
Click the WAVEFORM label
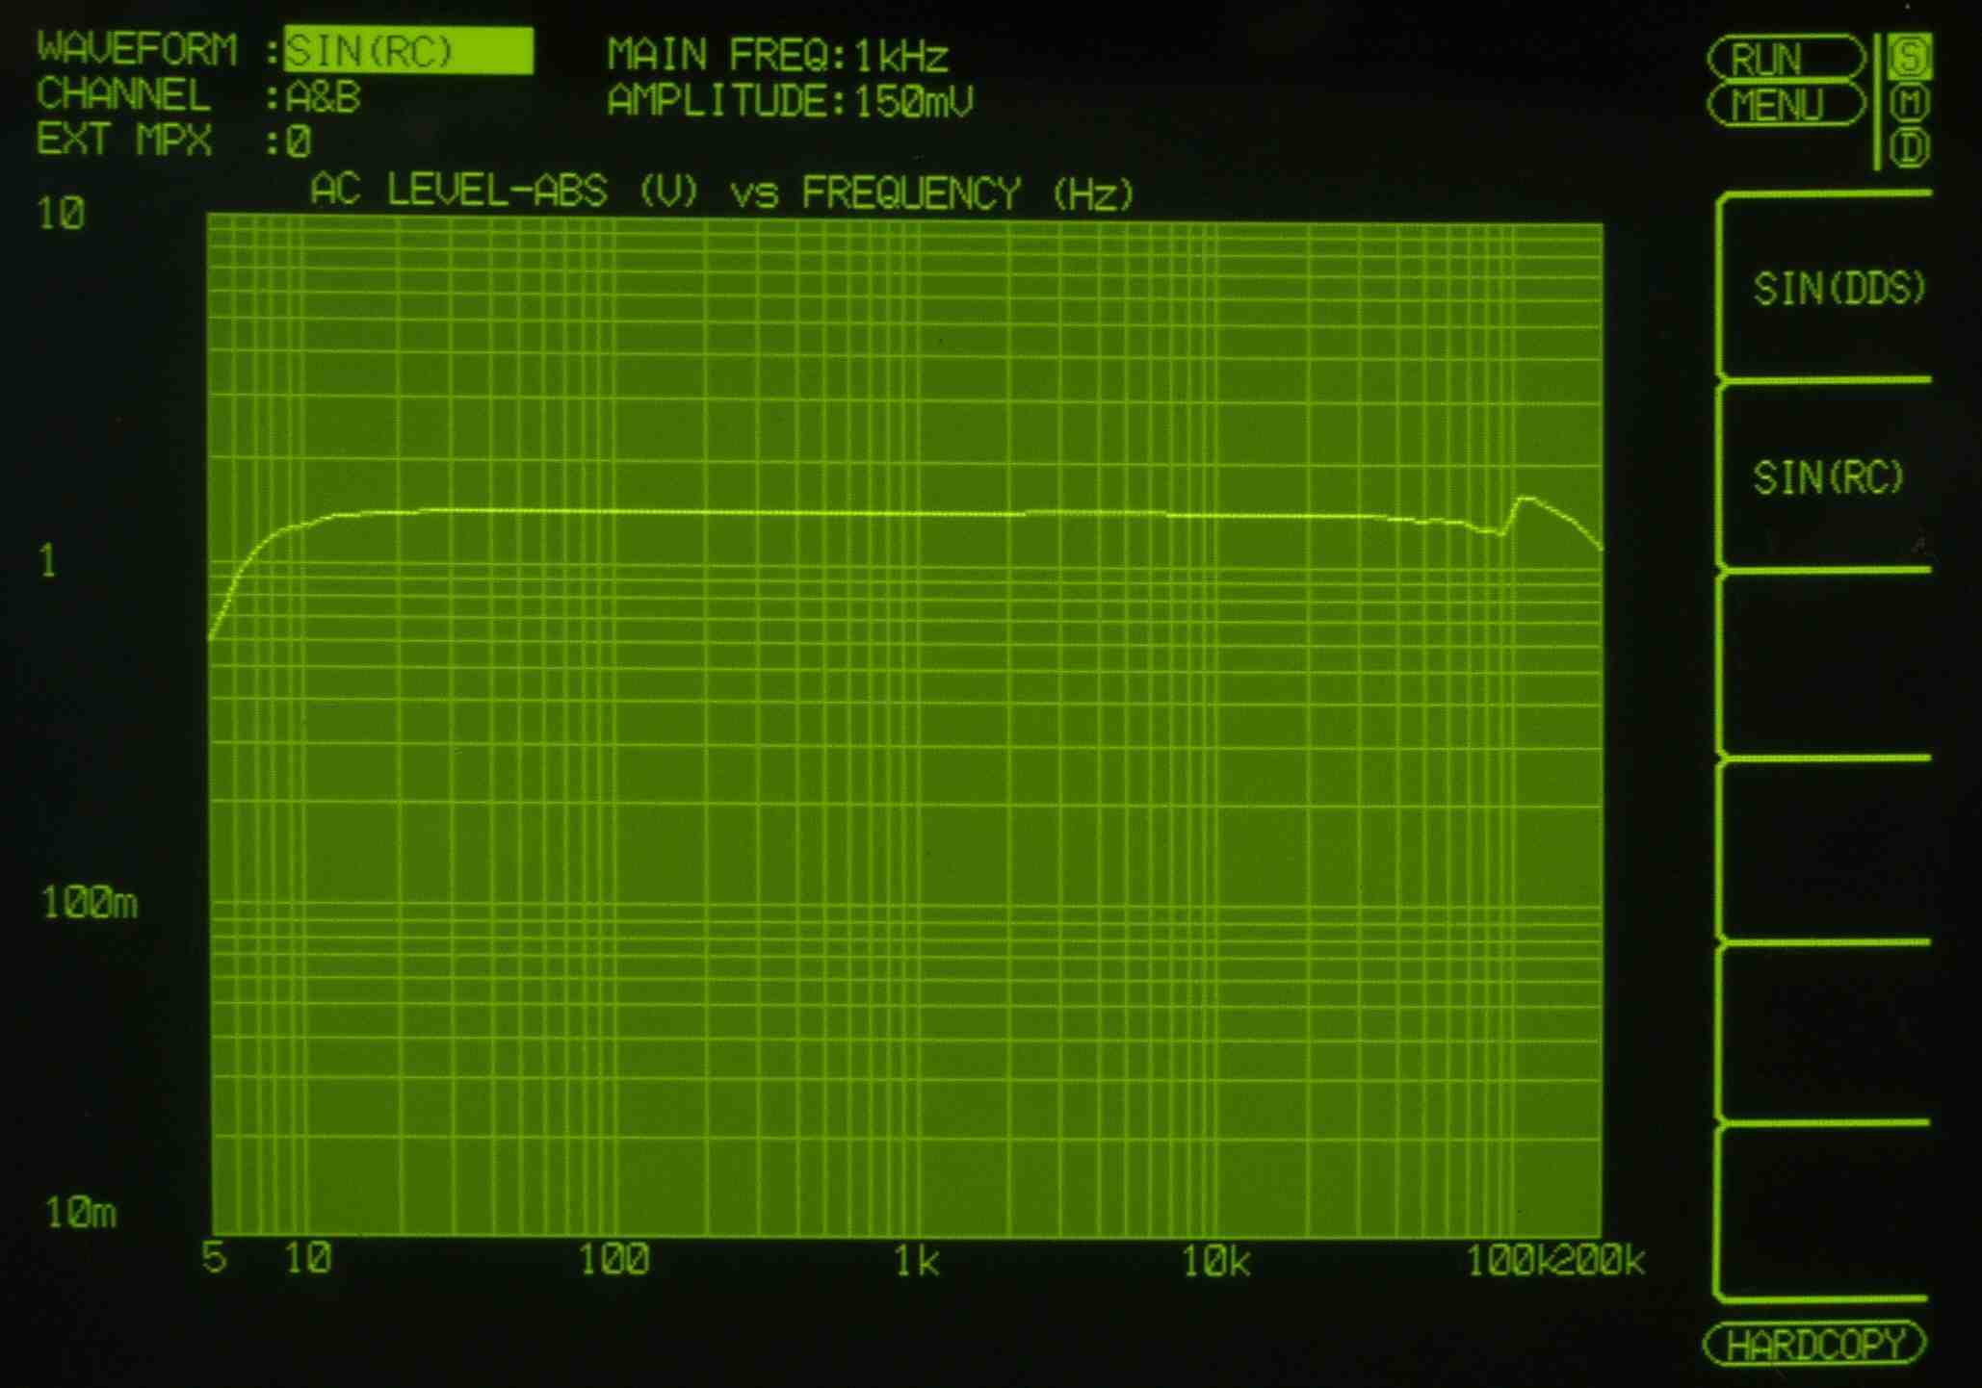coord(137,50)
